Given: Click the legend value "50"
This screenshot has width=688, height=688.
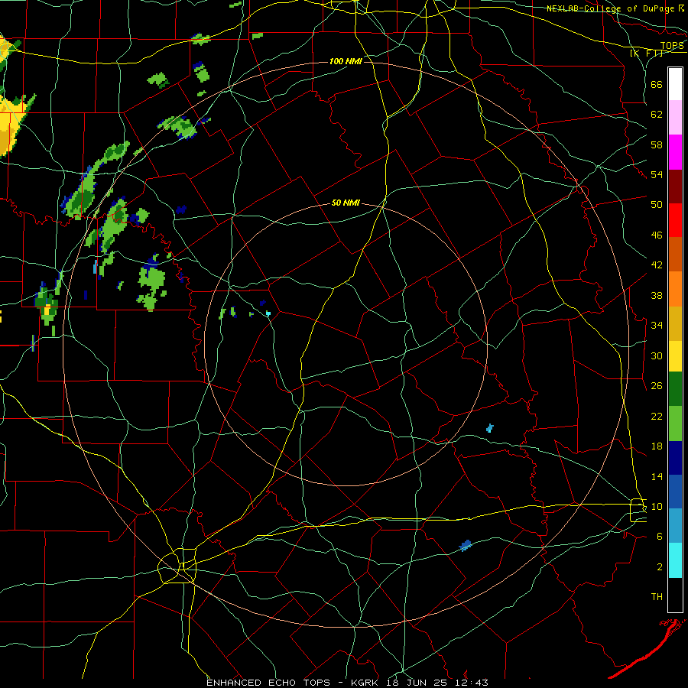Looking at the screenshot, I should point(657,205).
